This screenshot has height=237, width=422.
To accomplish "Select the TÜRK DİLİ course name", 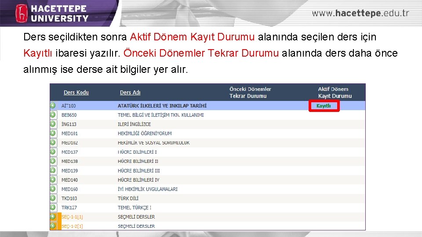I will point(128,198).
